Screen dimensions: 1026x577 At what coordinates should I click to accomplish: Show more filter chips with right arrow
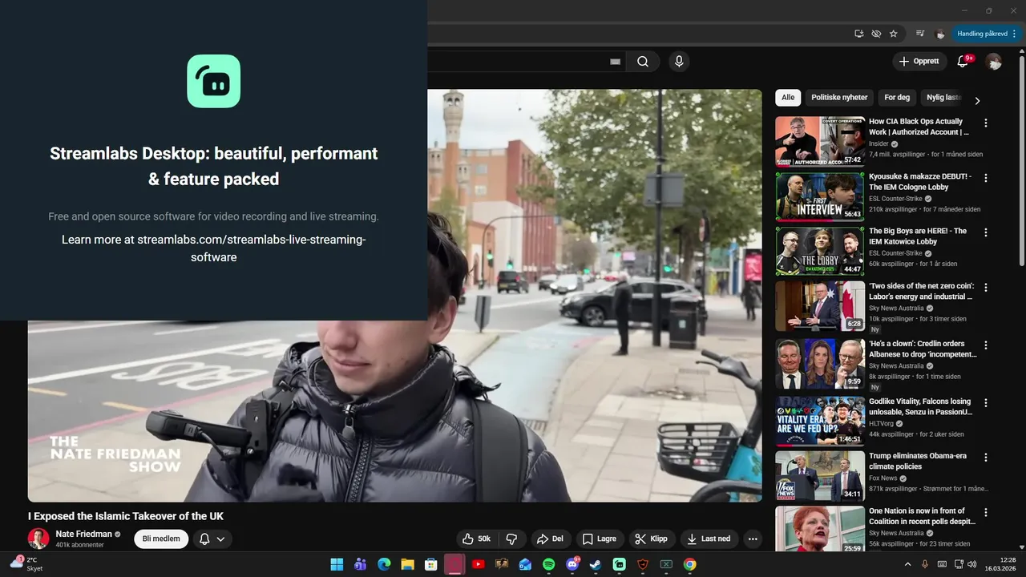[977, 100]
